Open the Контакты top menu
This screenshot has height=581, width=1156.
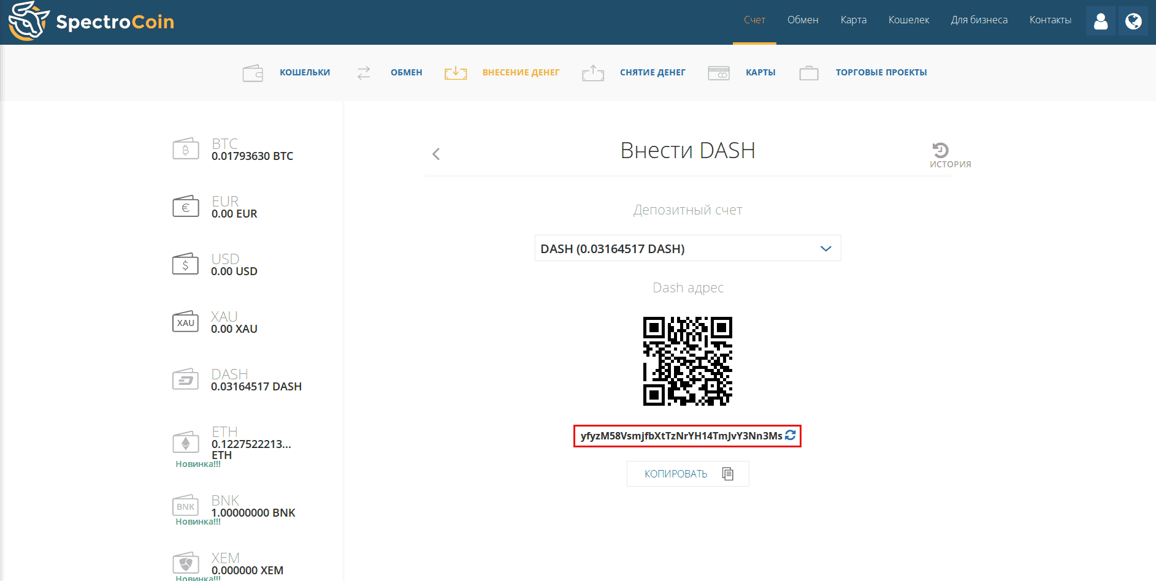(1051, 20)
